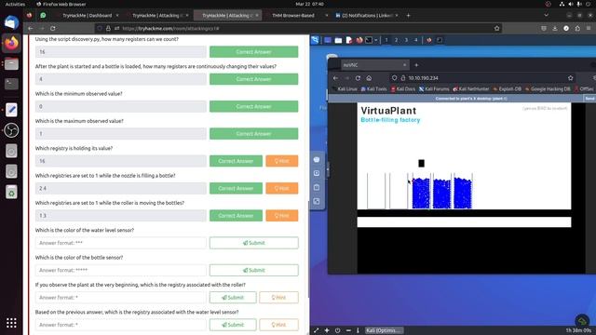Expand the list all tabs chevron
Screen dimensions: 596x335
click(x=547, y=16)
